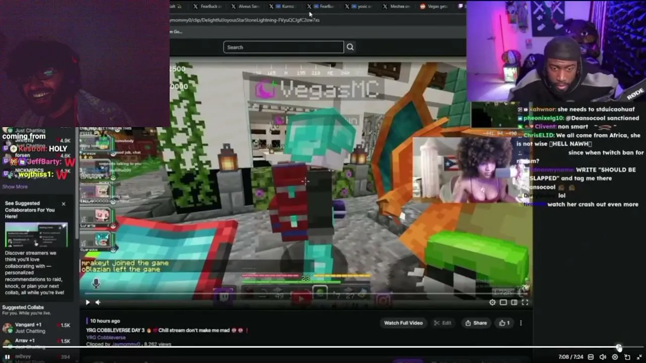Seek using the outer video progress scrubber
This screenshot has width=646, height=363.
619,347
